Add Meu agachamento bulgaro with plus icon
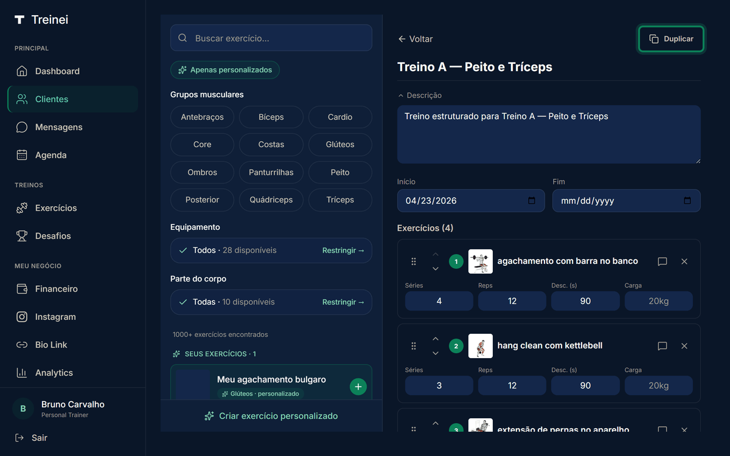Viewport: 730px width, 456px height. (x=358, y=386)
